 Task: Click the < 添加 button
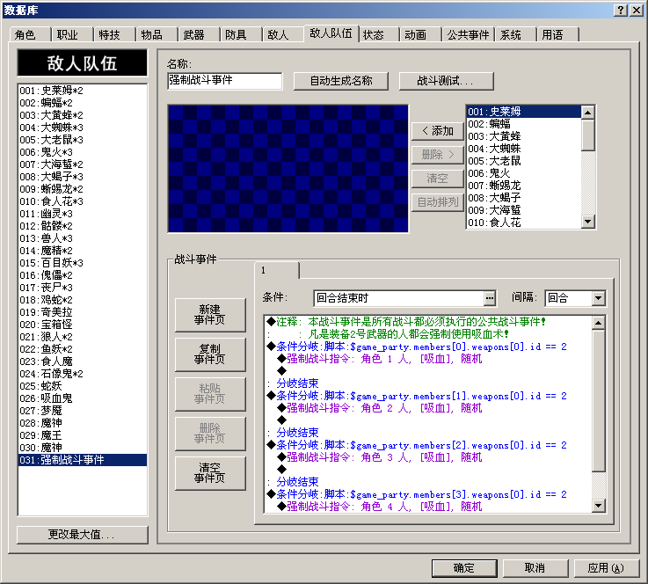[x=438, y=131]
